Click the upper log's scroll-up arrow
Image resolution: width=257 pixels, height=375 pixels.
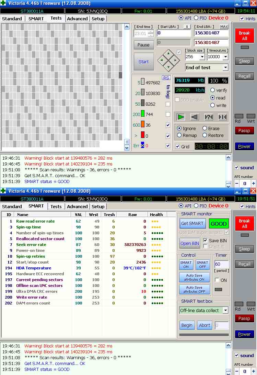pos(229,157)
